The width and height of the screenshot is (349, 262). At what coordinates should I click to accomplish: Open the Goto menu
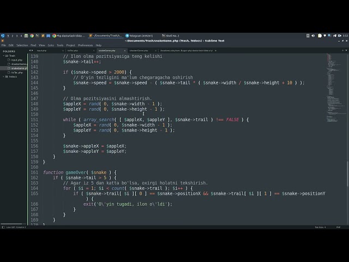tap(51, 45)
